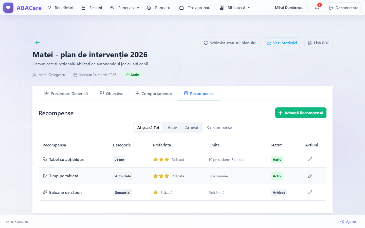Show only Arhivat rewards

pos(192,127)
